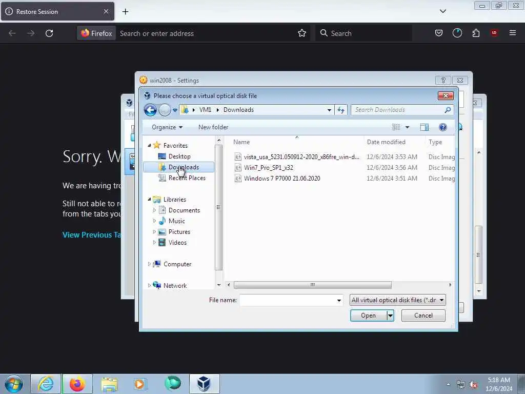The image size is (525, 394).
Task: Click horizontal scrollbar in file list
Action: tap(312, 285)
